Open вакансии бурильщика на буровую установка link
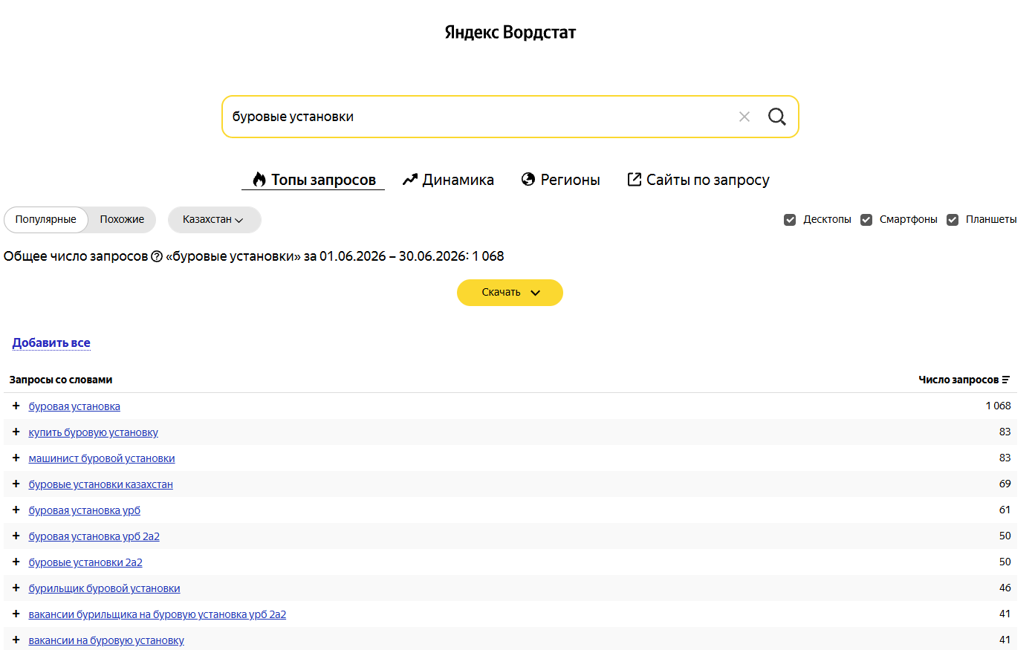1035x650 pixels. [x=158, y=614]
